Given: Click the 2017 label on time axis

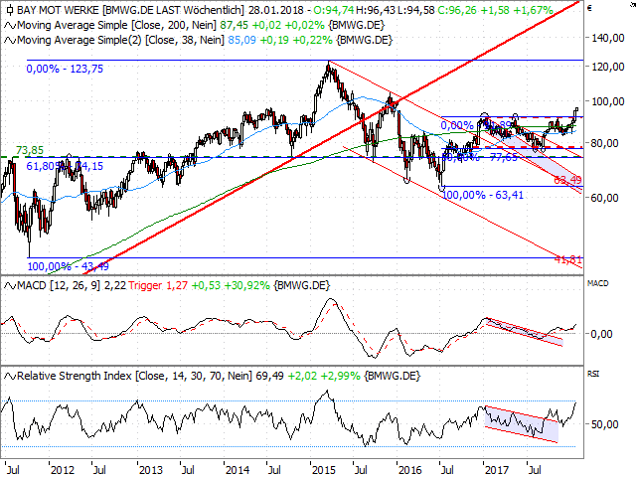Looking at the screenshot, I should (497, 470).
